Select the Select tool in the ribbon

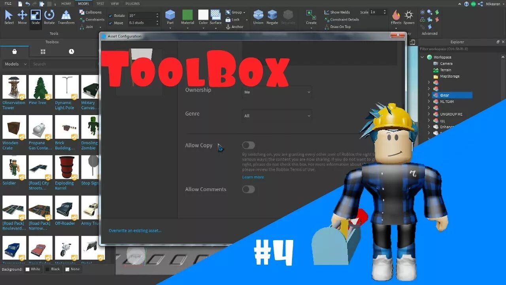[9, 17]
